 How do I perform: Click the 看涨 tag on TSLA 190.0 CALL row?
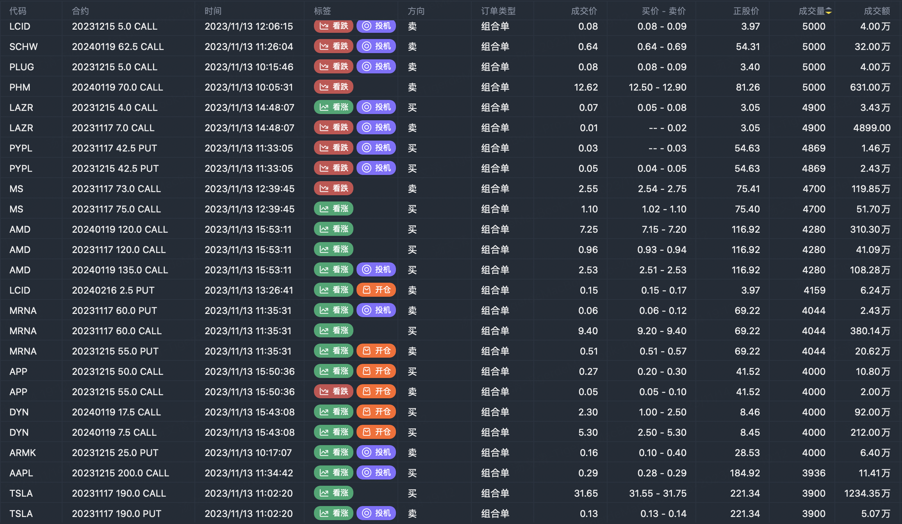click(x=333, y=493)
